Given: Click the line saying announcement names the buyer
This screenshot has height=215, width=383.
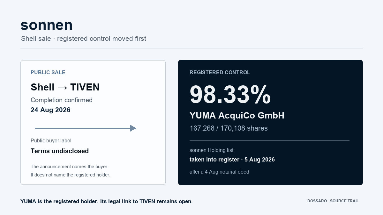Looking at the screenshot, I should 70,167.
